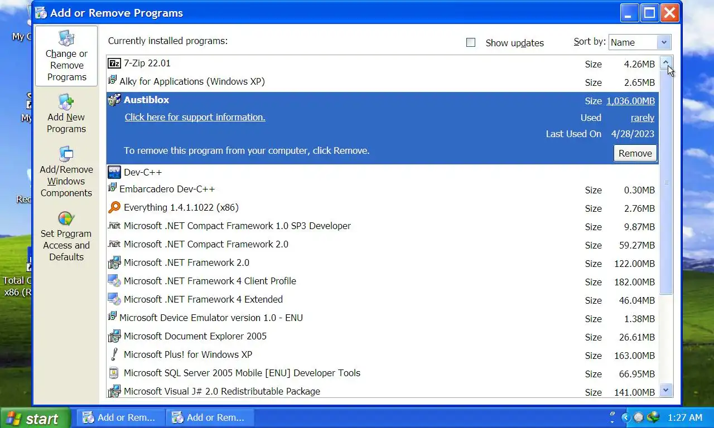
Task: Click the Austiblox 1,036.00MB size link
Action: pyautogui.click(x=631, y=101)
